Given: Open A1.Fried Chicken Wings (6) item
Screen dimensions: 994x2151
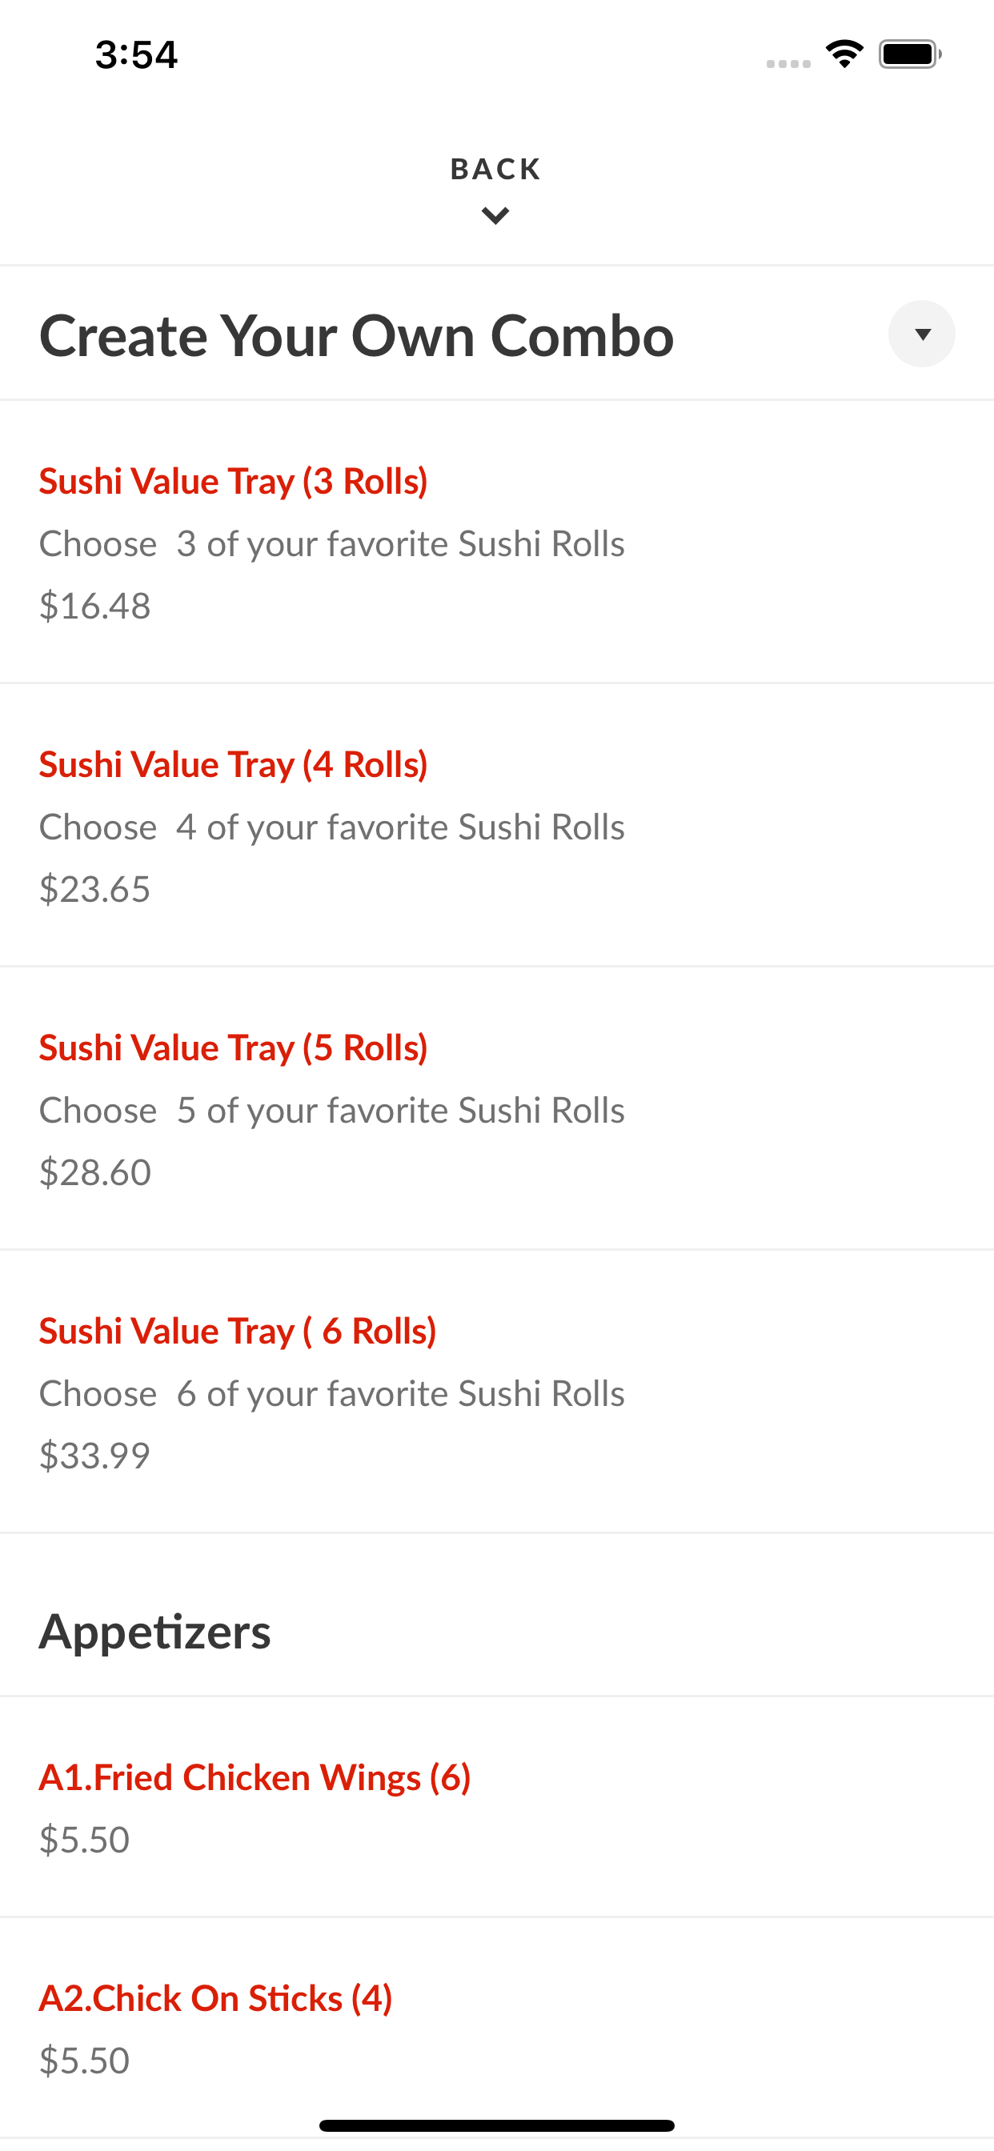Looking at the screenshot, I should click(497, 1807).
